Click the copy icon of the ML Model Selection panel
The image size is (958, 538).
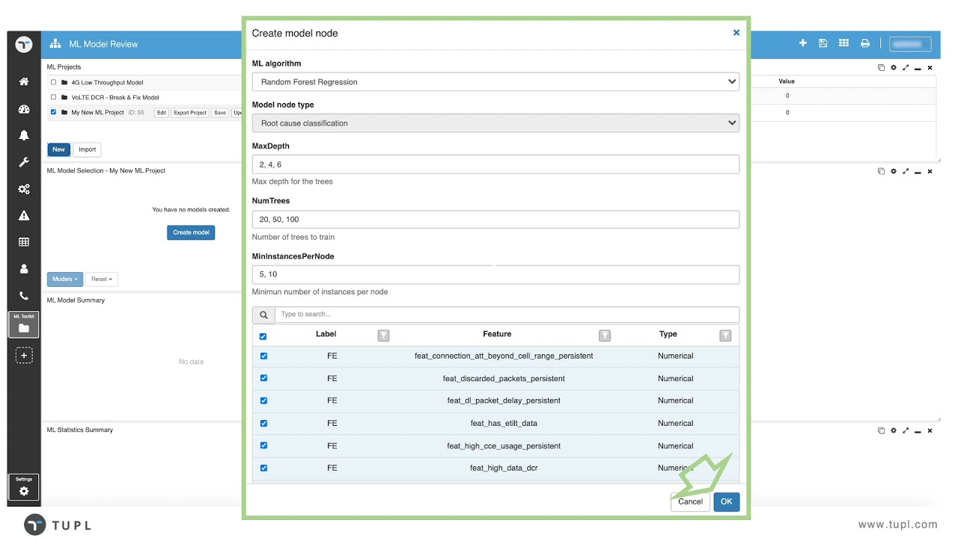tap(881, 171)
